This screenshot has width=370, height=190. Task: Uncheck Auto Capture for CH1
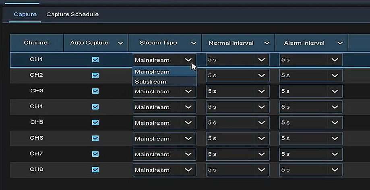coord(95,59)
